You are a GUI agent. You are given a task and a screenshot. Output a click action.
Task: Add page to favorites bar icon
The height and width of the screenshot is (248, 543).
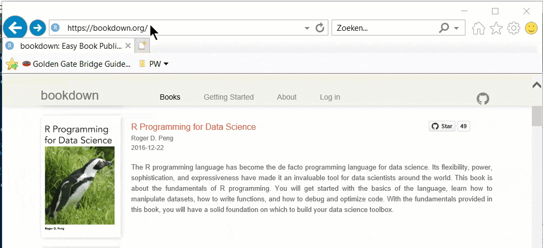[x=12, y=64]
